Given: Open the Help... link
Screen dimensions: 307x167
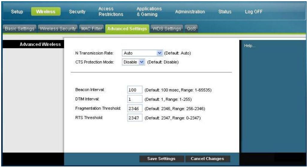Looking at the screenshot, I should pos(249,46).
